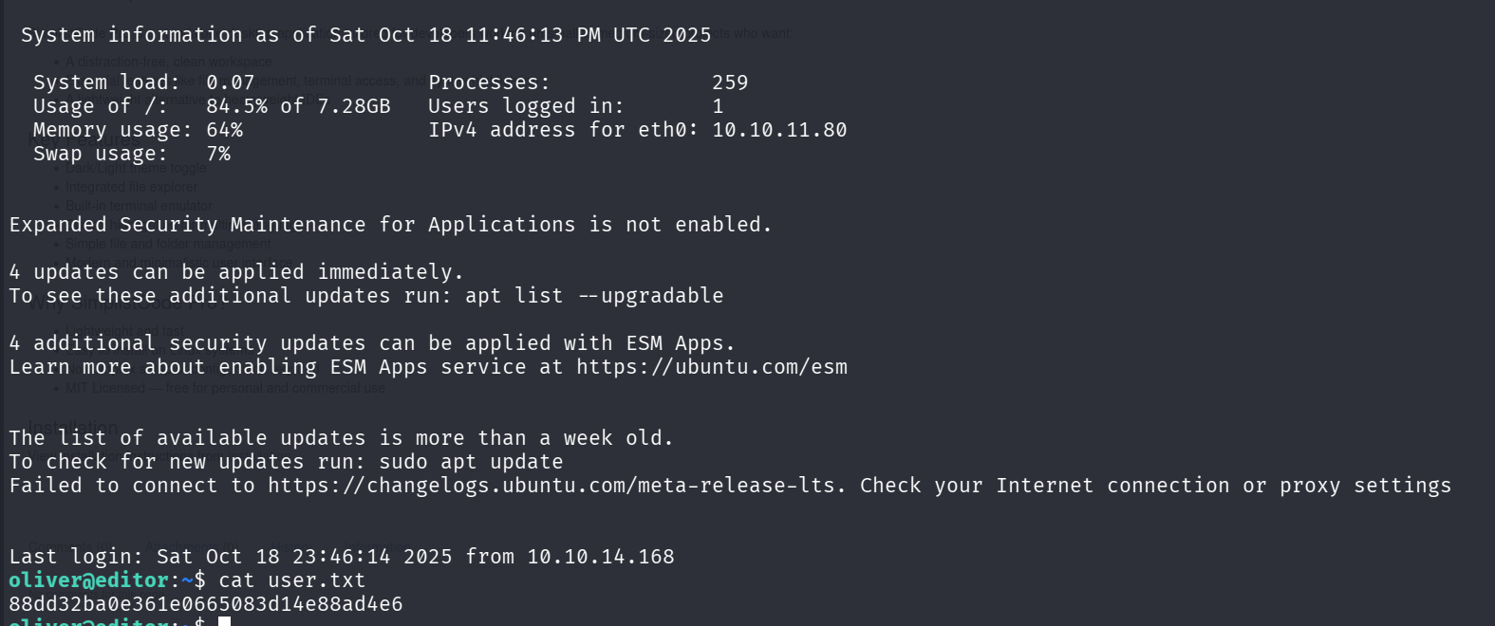Click the typed 'cat user.txt' command

click(291, 580)
